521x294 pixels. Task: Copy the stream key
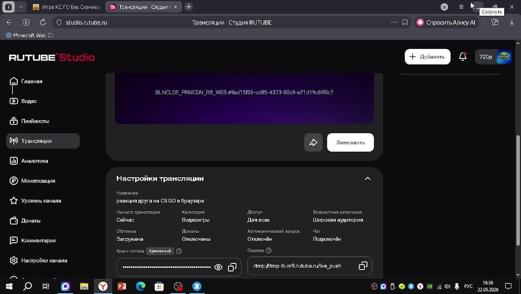click(232, 267)
